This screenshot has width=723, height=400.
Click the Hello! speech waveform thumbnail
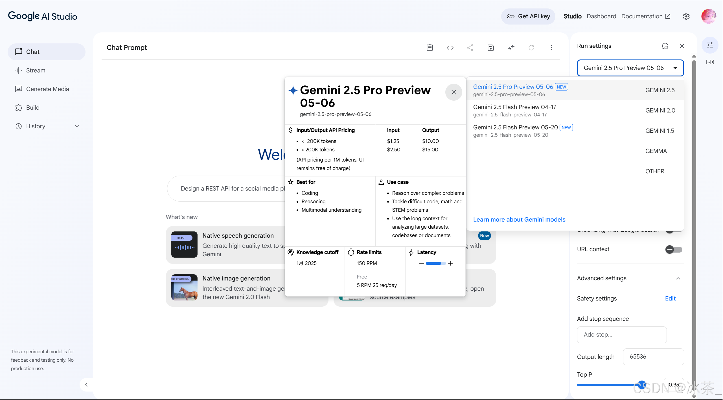(x=184, y=245)
